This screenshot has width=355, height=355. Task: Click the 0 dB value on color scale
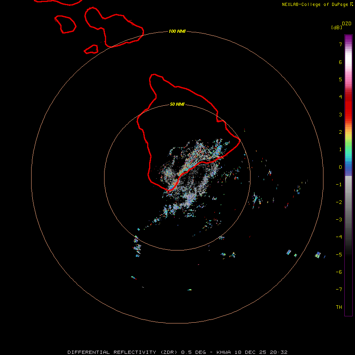[340, 167]
